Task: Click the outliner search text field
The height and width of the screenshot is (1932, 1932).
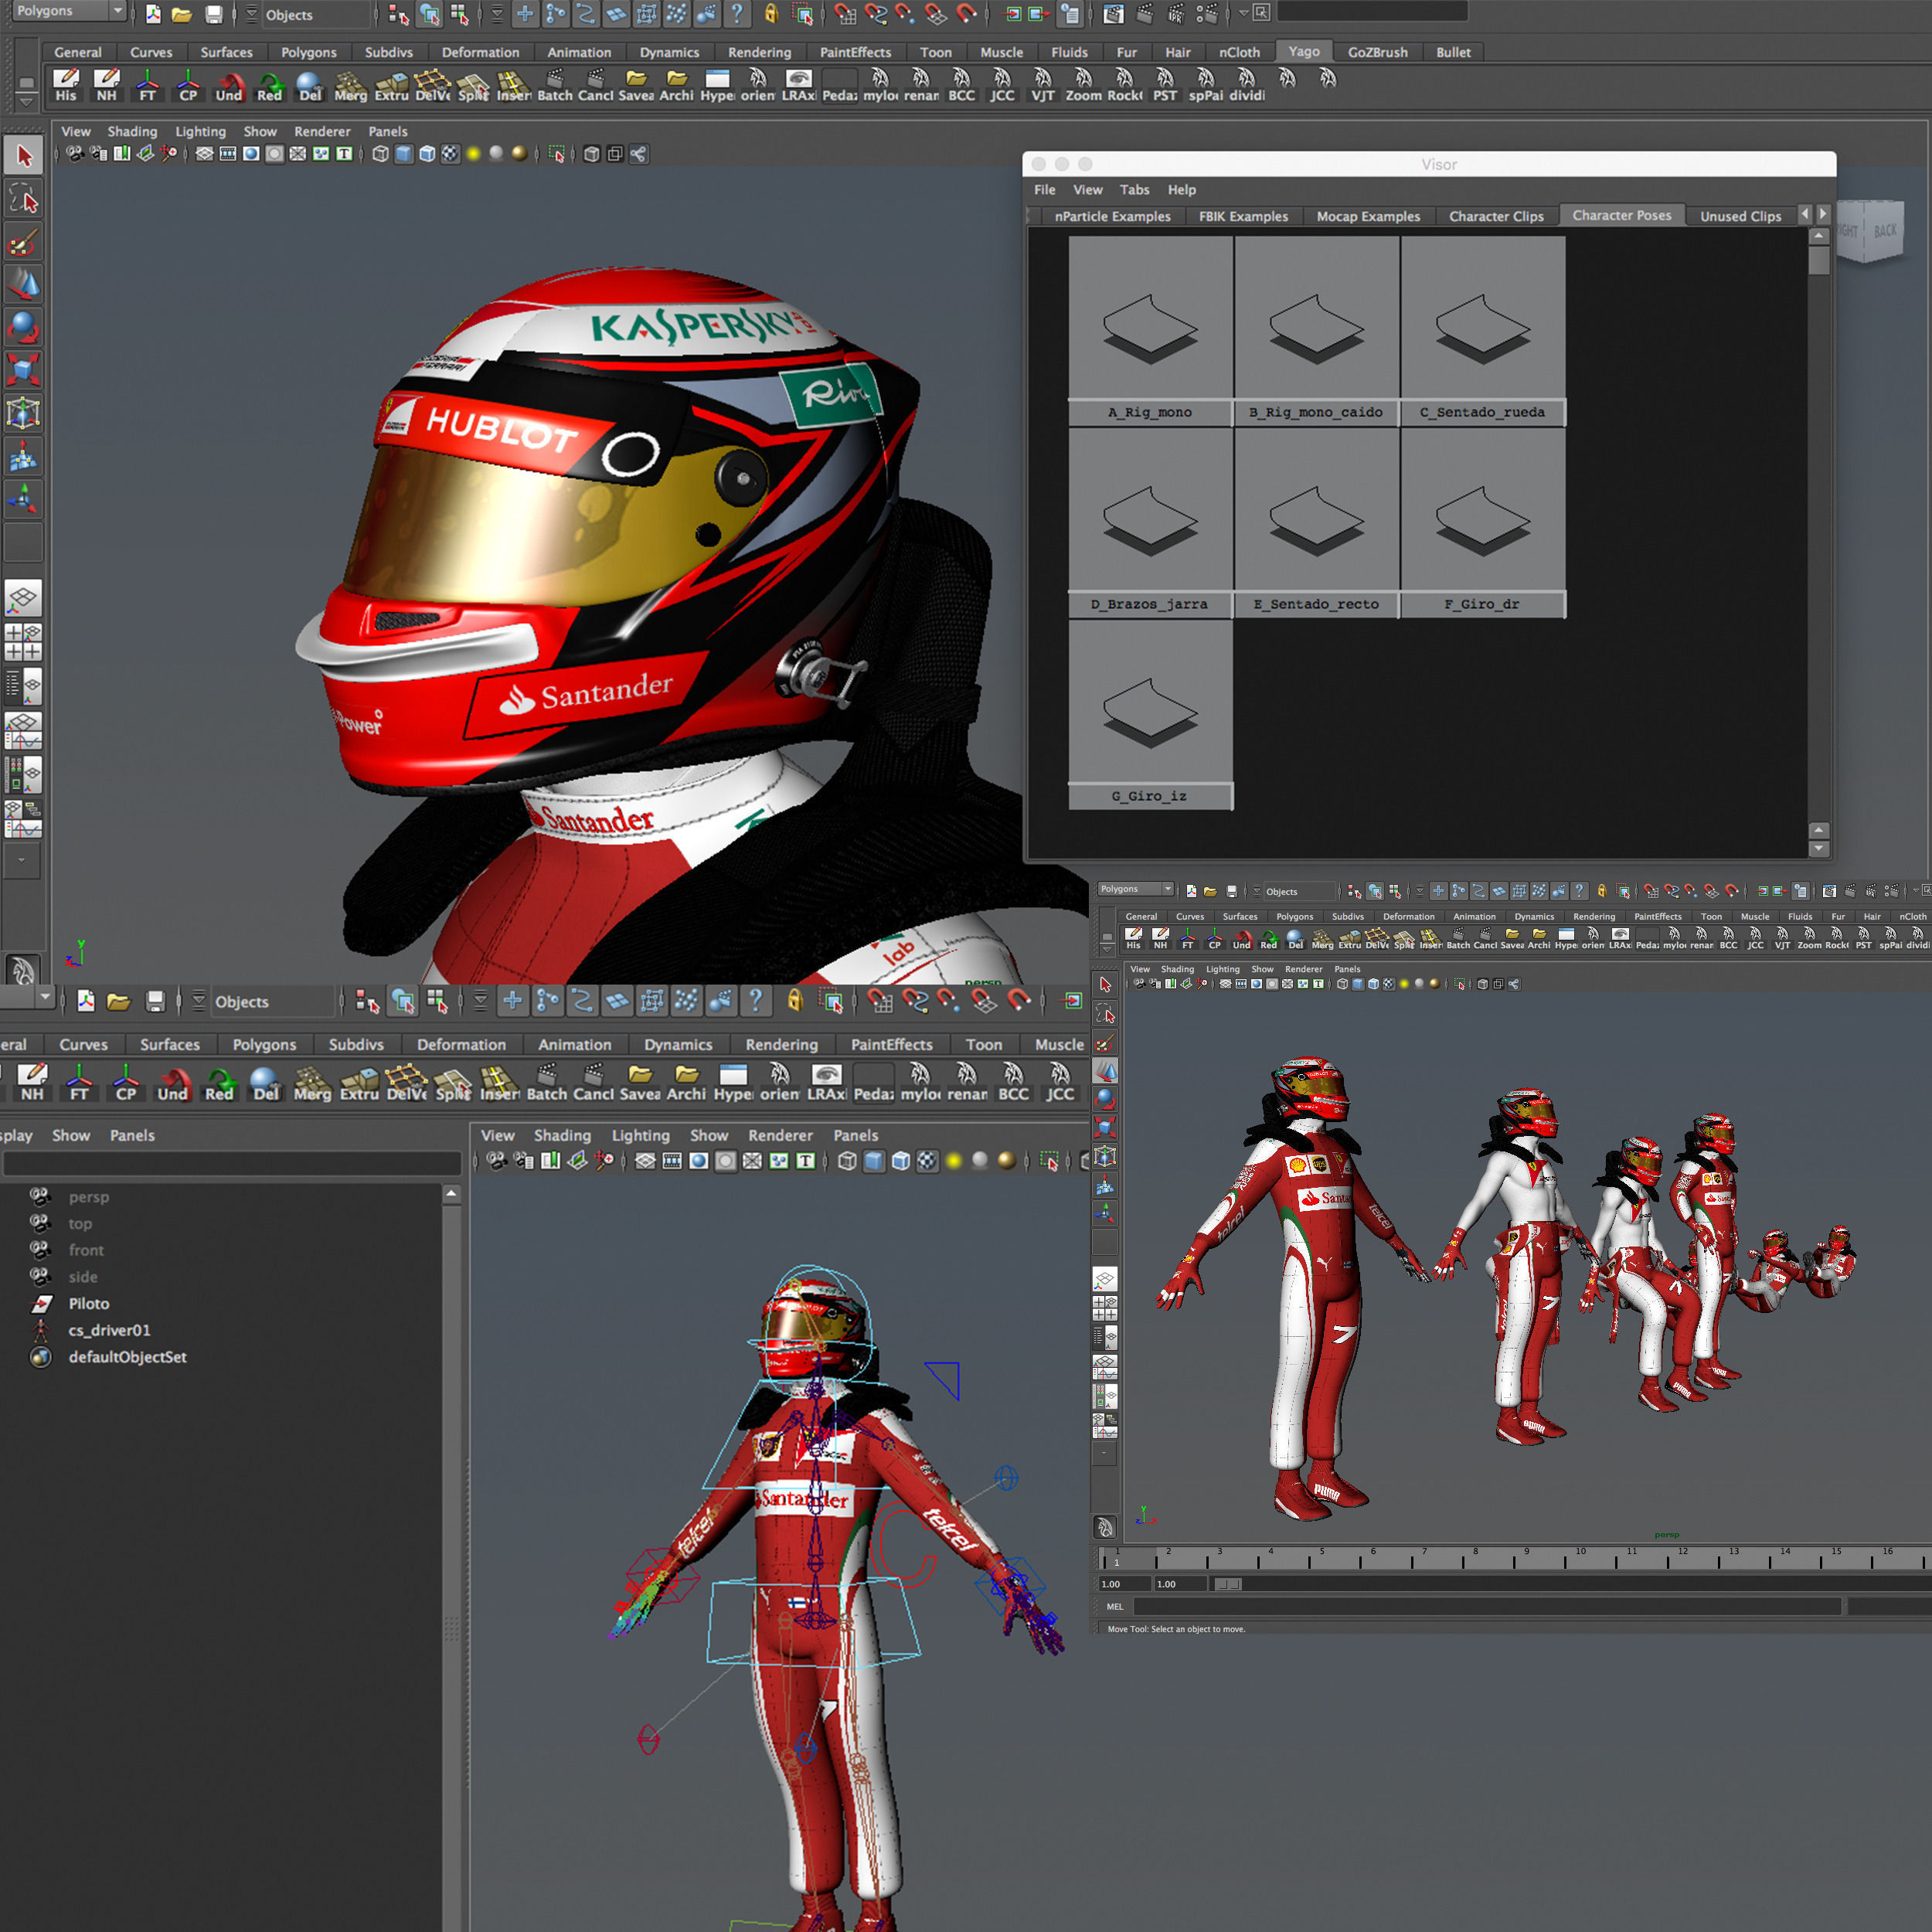Action: (x=231, y=1163)
